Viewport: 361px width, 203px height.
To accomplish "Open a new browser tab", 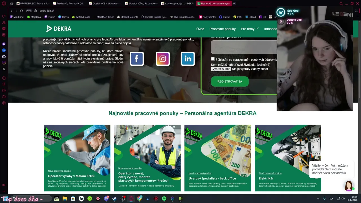I will pos(234,4).
